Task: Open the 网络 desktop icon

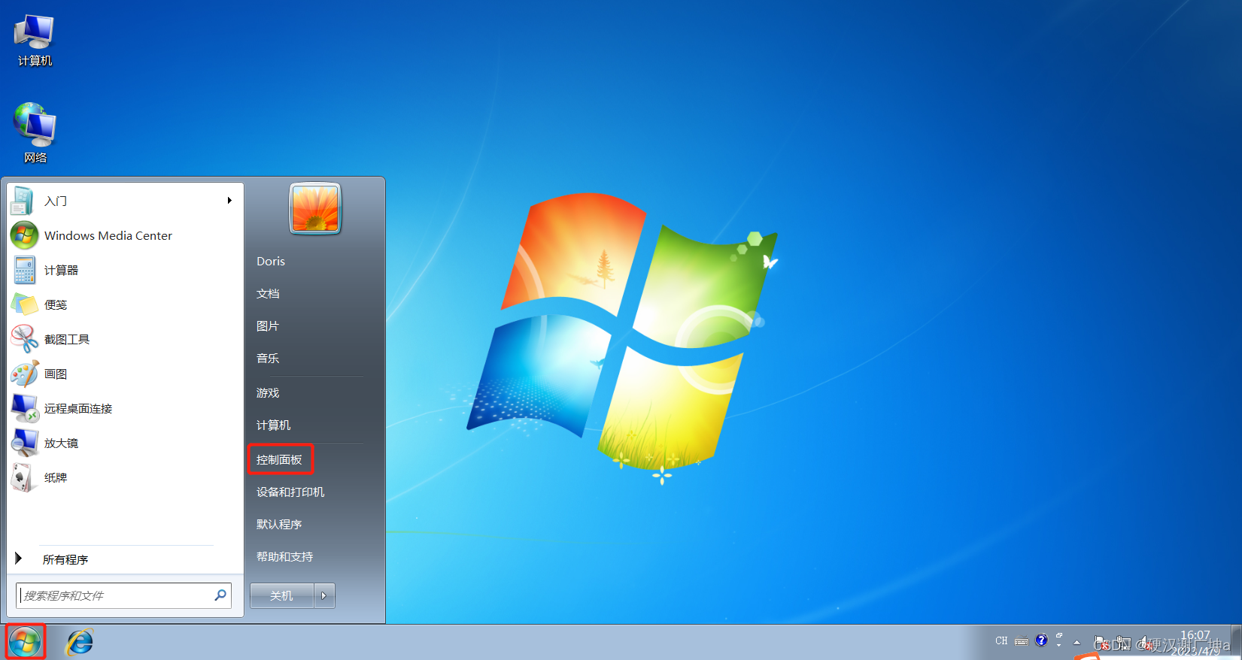Action: pyautogui.click(x=35, y=133)
